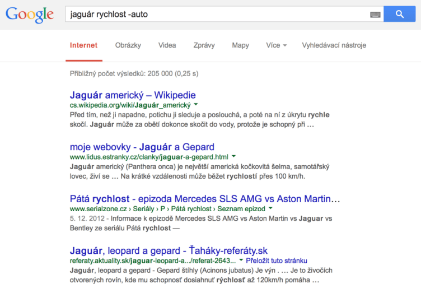This screenshot has height=293, width=421.
Task: Click the Google logo
Action: [30, 15]
